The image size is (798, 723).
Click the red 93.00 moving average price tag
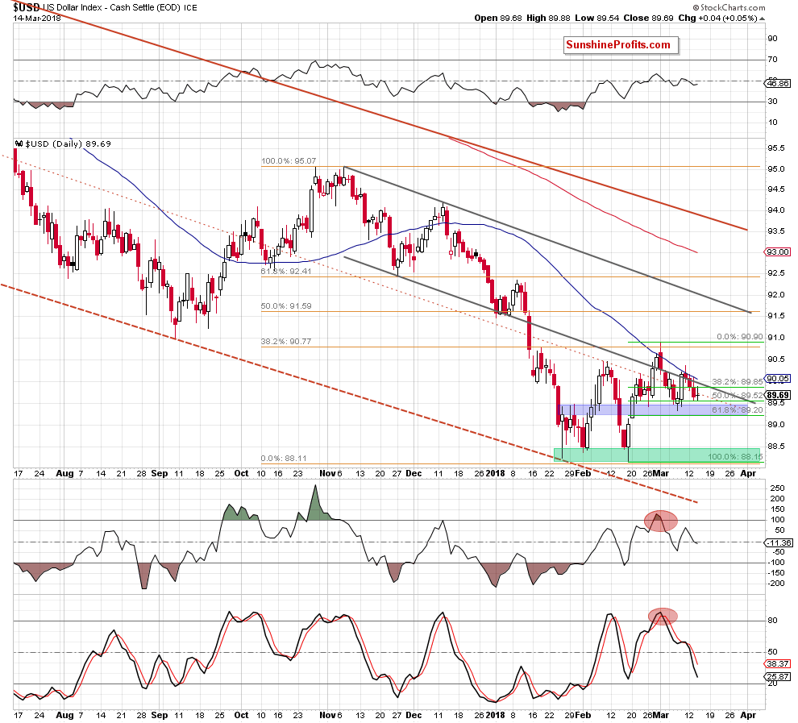777,251
